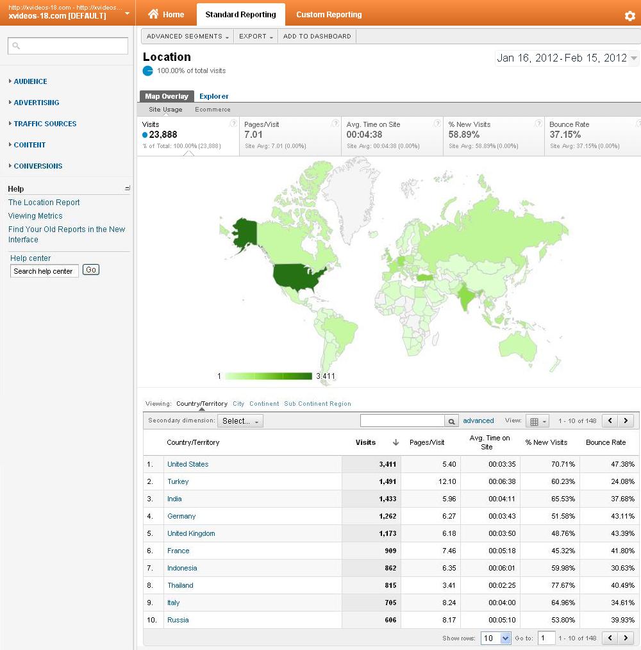Expand the Traffic Sources section

pos(45,124)
